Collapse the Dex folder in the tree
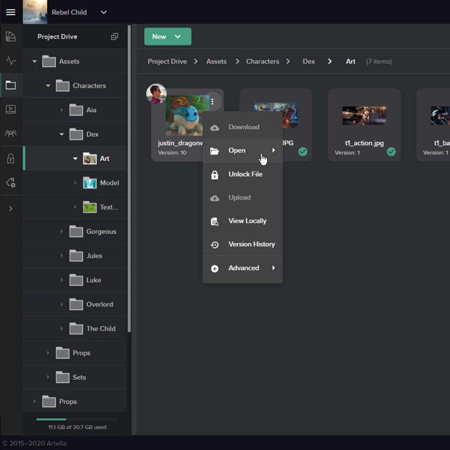This screenshot has width=450, height=450. [61, 134]
